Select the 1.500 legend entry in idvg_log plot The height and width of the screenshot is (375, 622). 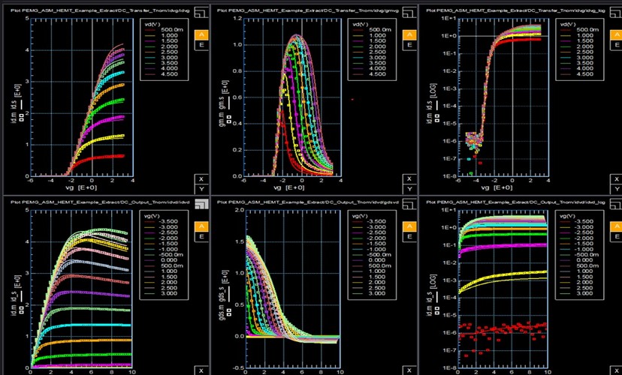pyautogui.click(x=578, y=40)
